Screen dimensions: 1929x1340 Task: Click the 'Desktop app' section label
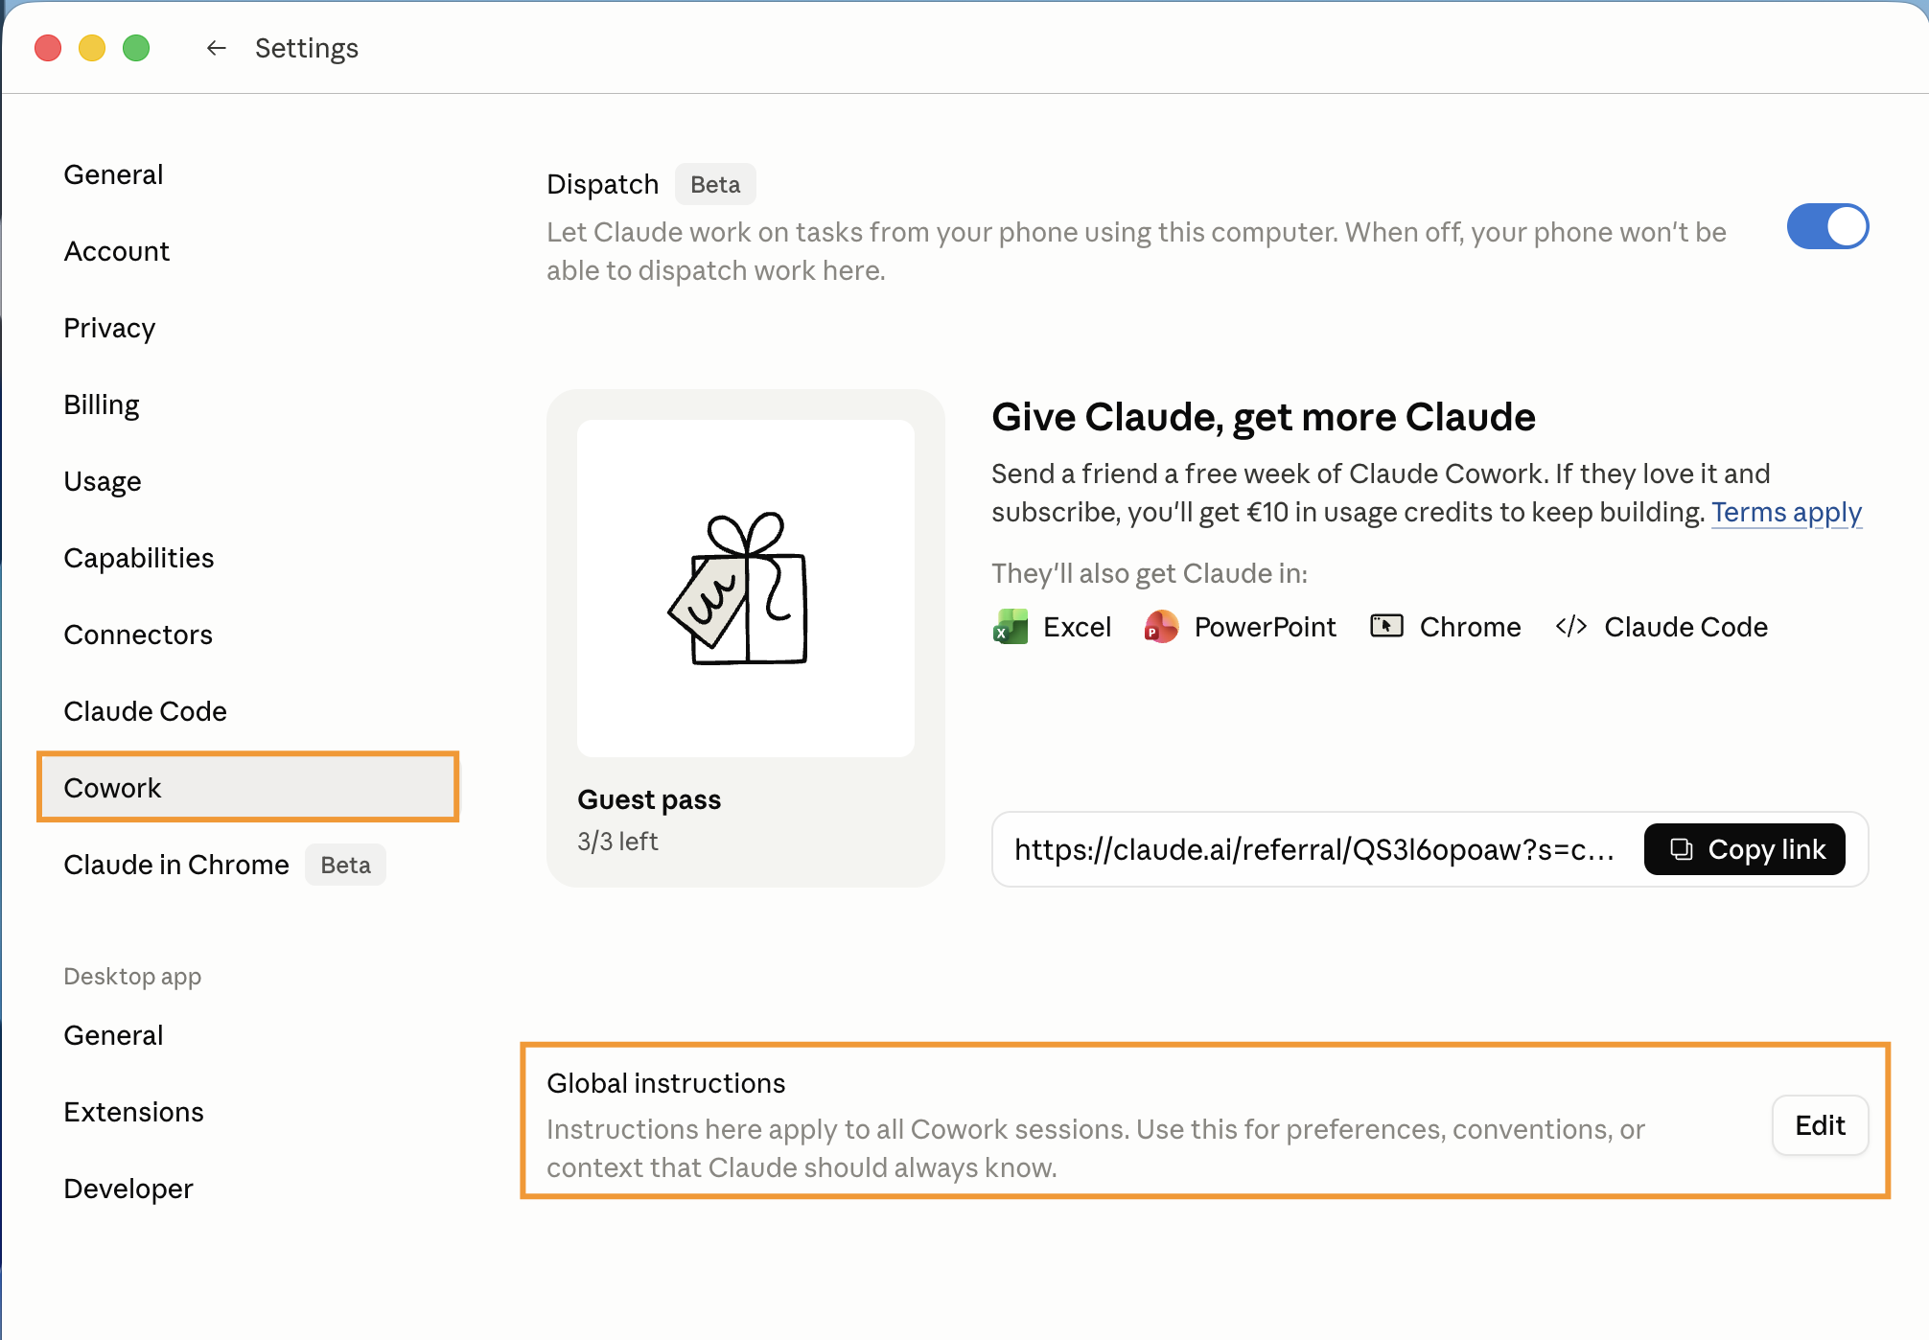[132, 976]
